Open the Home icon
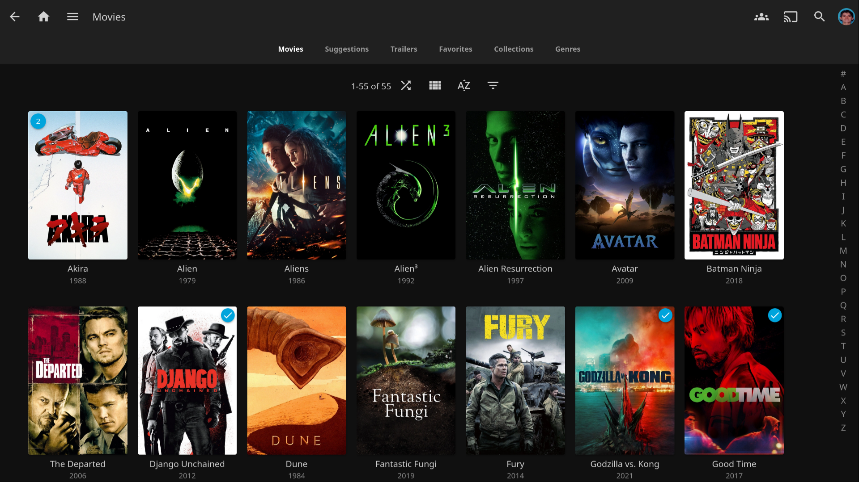This screenshot has width=859, height=482. coord(43,17)
